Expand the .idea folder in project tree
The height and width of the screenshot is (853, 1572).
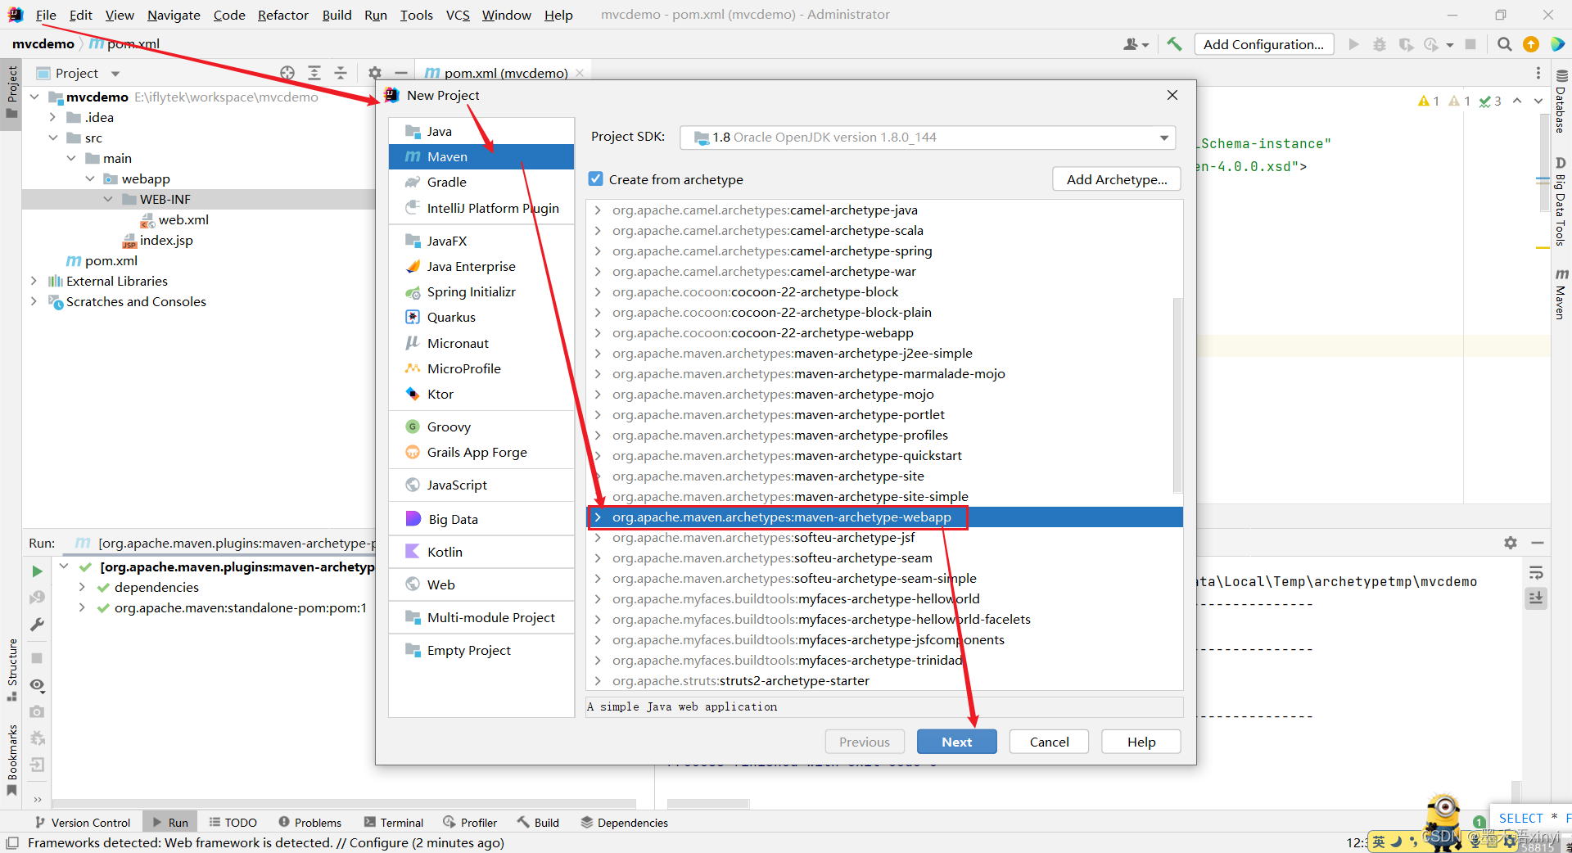coord(53,117)
